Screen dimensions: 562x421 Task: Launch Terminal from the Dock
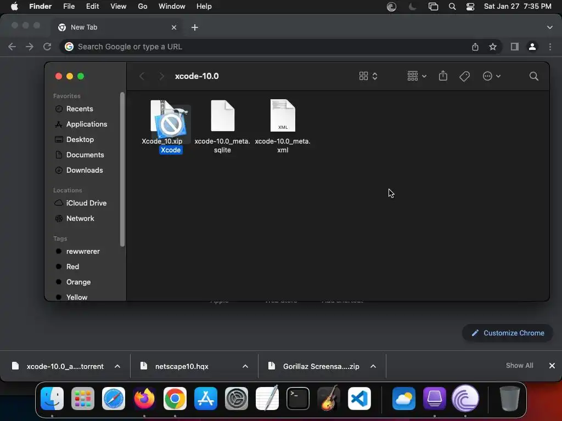tap(298, 399)
